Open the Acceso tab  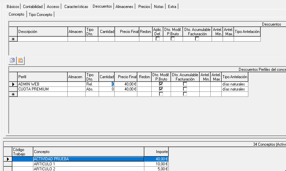coord(53,7)
